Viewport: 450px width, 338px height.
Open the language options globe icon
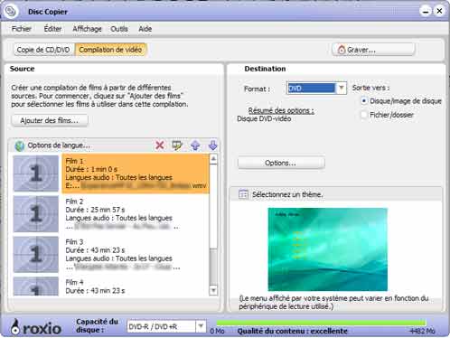click(x=20, y=146)
